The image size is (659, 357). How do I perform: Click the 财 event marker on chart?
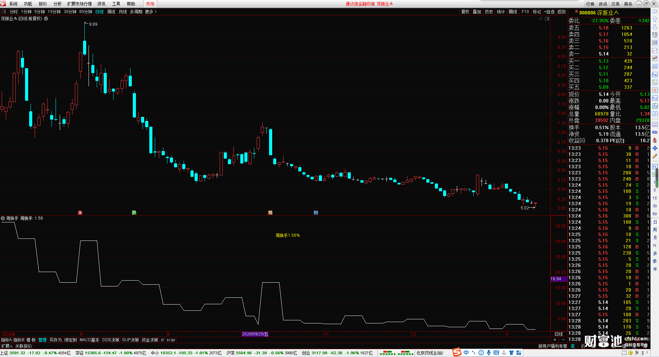click(x=316, y=213)
